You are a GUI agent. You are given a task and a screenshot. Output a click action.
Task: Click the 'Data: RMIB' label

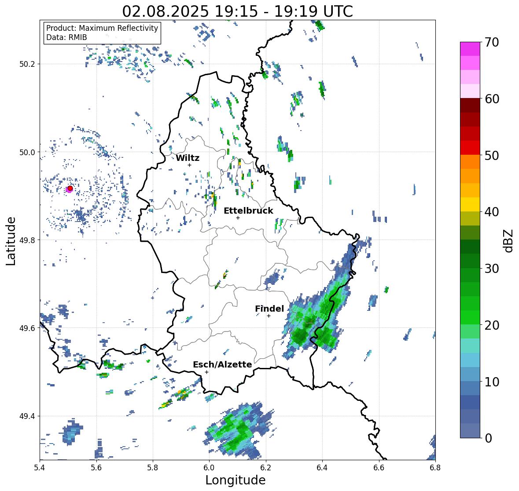coord(66,37)
